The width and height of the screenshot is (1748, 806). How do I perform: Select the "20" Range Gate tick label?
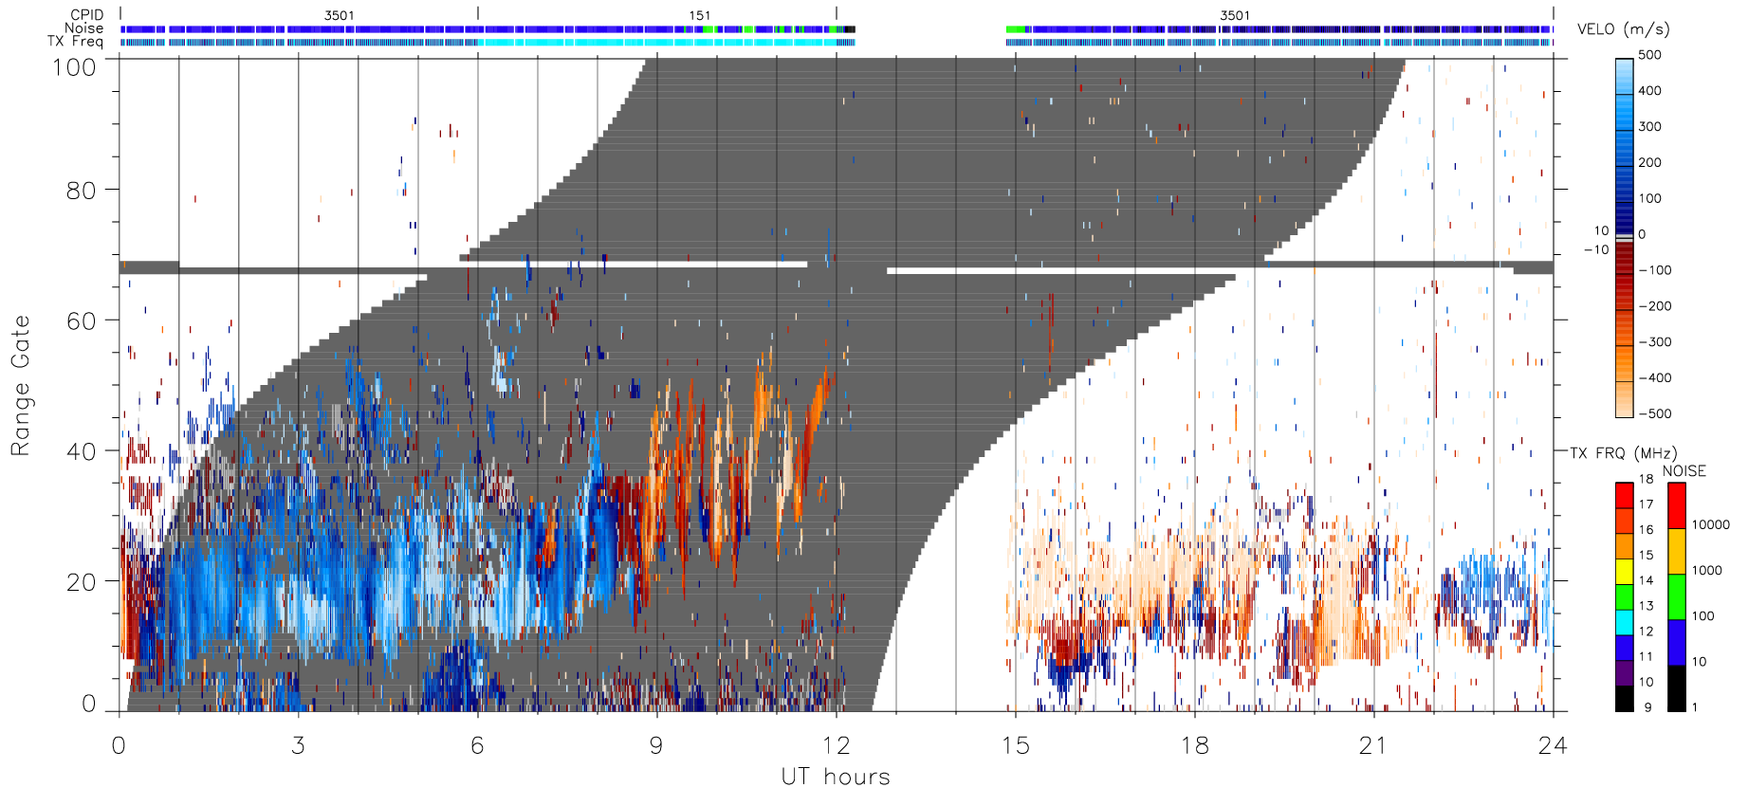click(81, 582)
